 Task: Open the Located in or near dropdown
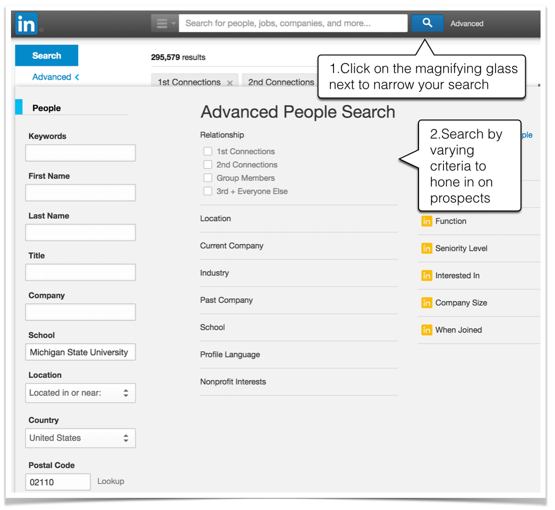pyautogui.click(x=80, y=393)
